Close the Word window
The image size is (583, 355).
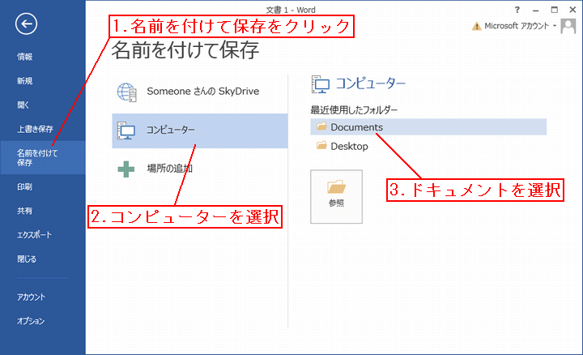(572, 10)
